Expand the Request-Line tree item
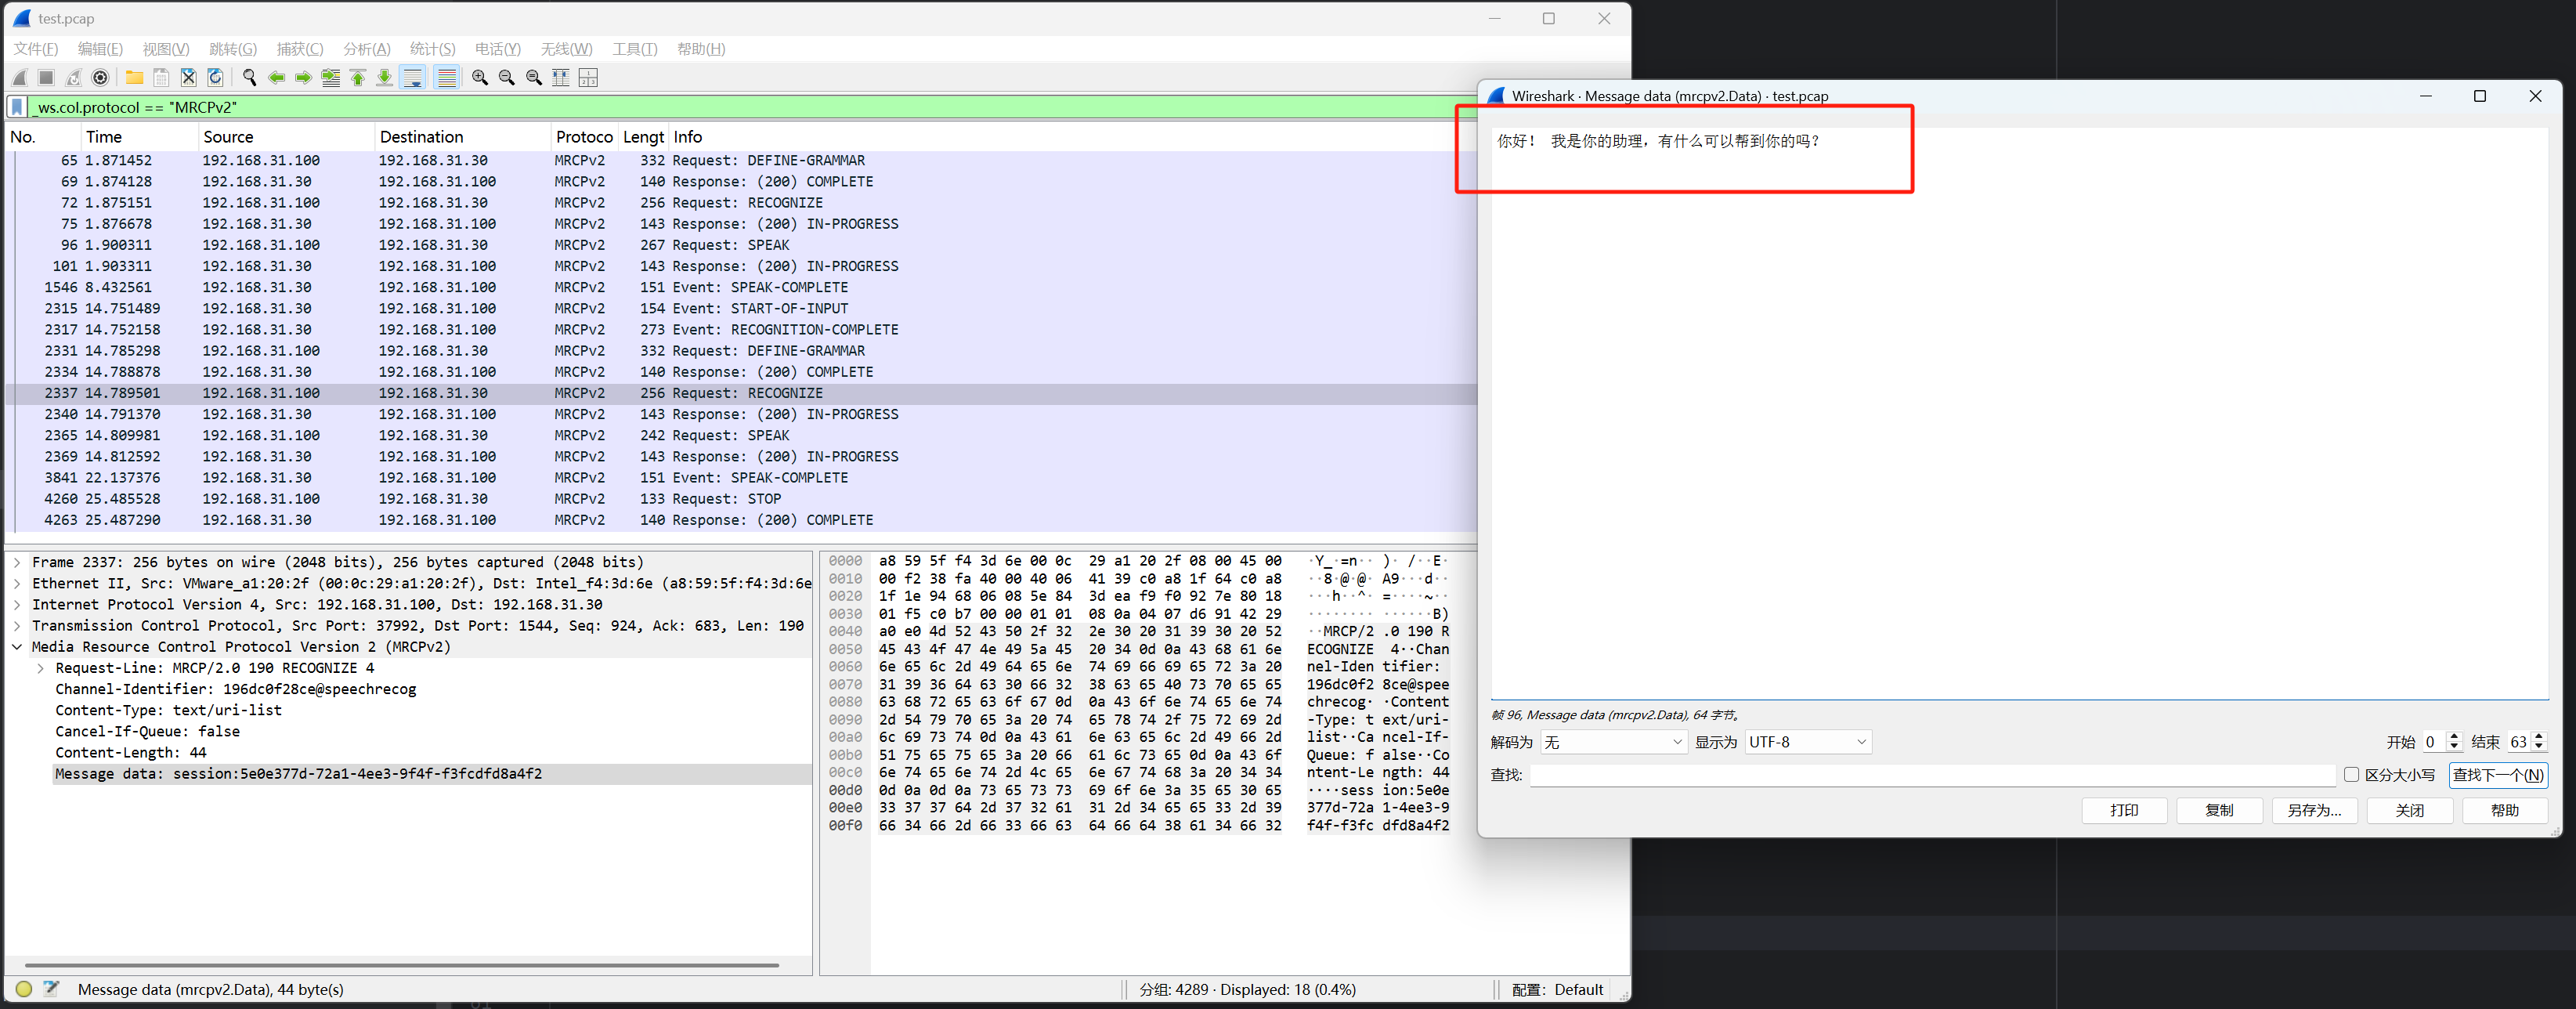Viewport: 2576px width, 1009px height. (x=40, y=668)
